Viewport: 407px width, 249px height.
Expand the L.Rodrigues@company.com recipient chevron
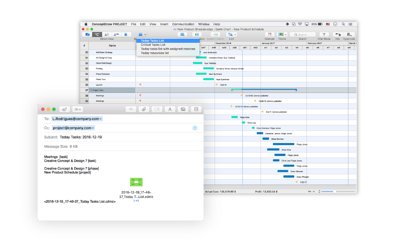pos(101,119)
